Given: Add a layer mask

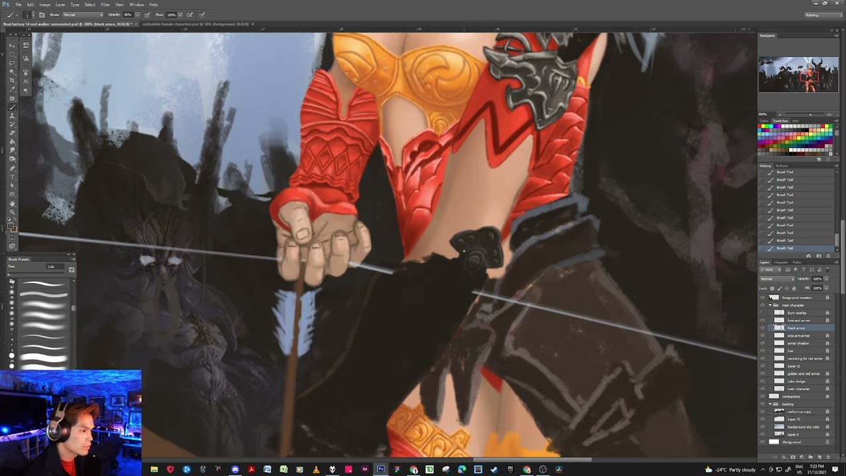Looking at the screenshot, I should pos(793,457).
